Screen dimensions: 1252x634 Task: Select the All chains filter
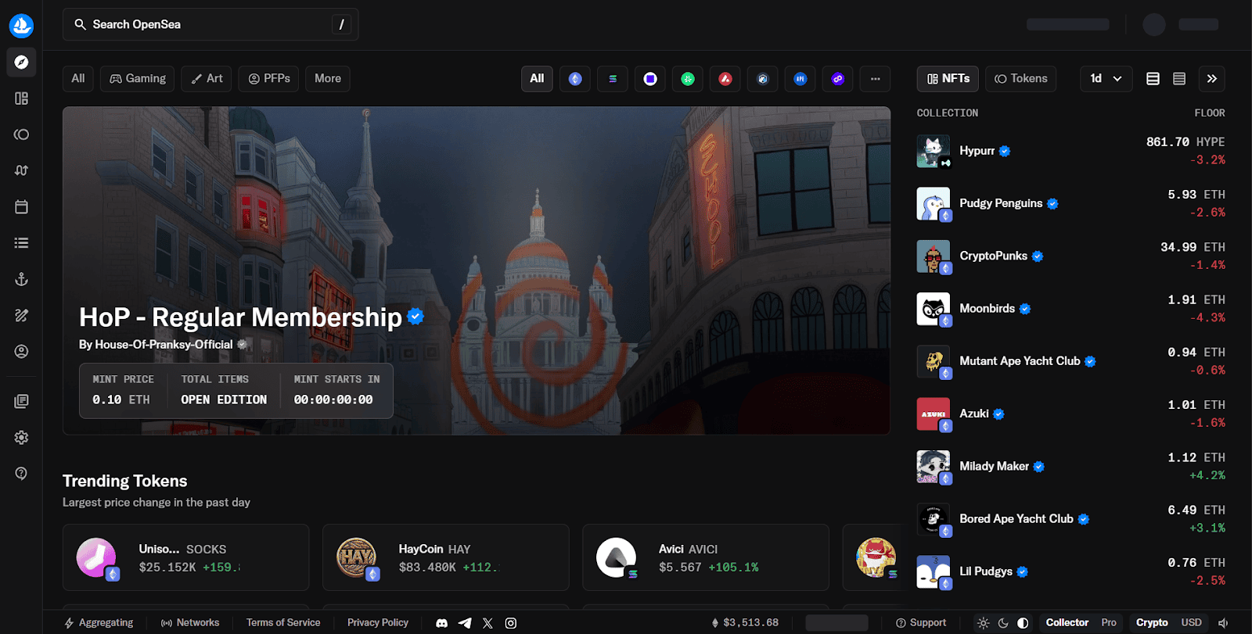click(x=537, y=79)
